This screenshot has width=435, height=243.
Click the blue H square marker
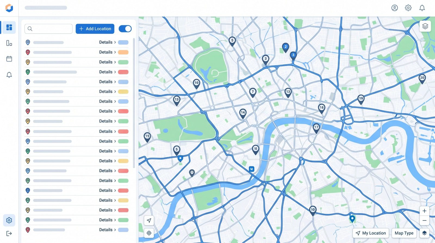pyautogui.click(x=251, y=169)
